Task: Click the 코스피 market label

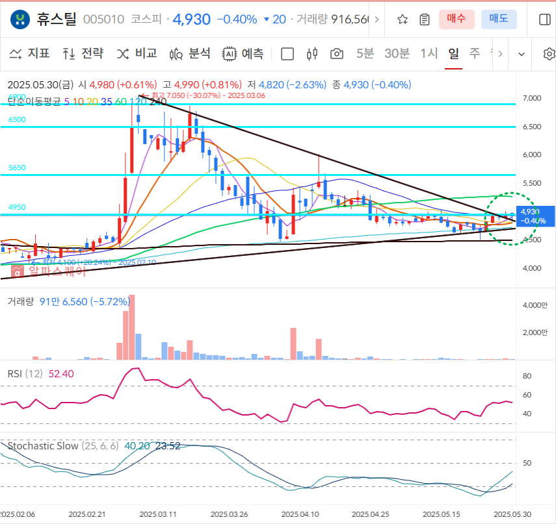Action: (146, 19)
